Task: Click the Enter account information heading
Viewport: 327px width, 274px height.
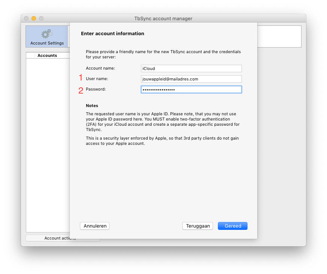Action: point(112,34)
